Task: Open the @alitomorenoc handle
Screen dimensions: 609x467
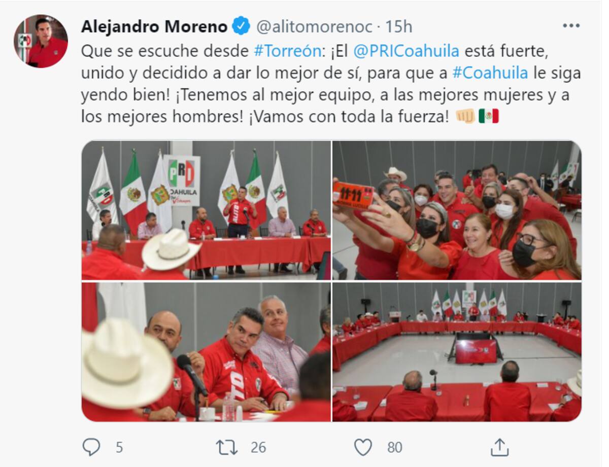Action: [314, 26]
